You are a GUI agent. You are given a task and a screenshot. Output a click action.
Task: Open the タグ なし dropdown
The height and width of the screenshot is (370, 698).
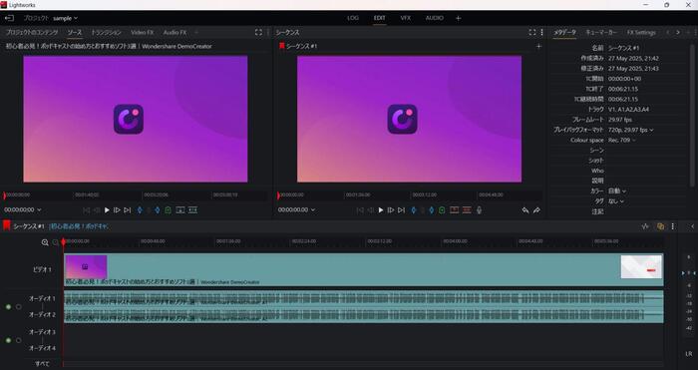[616, 201]
